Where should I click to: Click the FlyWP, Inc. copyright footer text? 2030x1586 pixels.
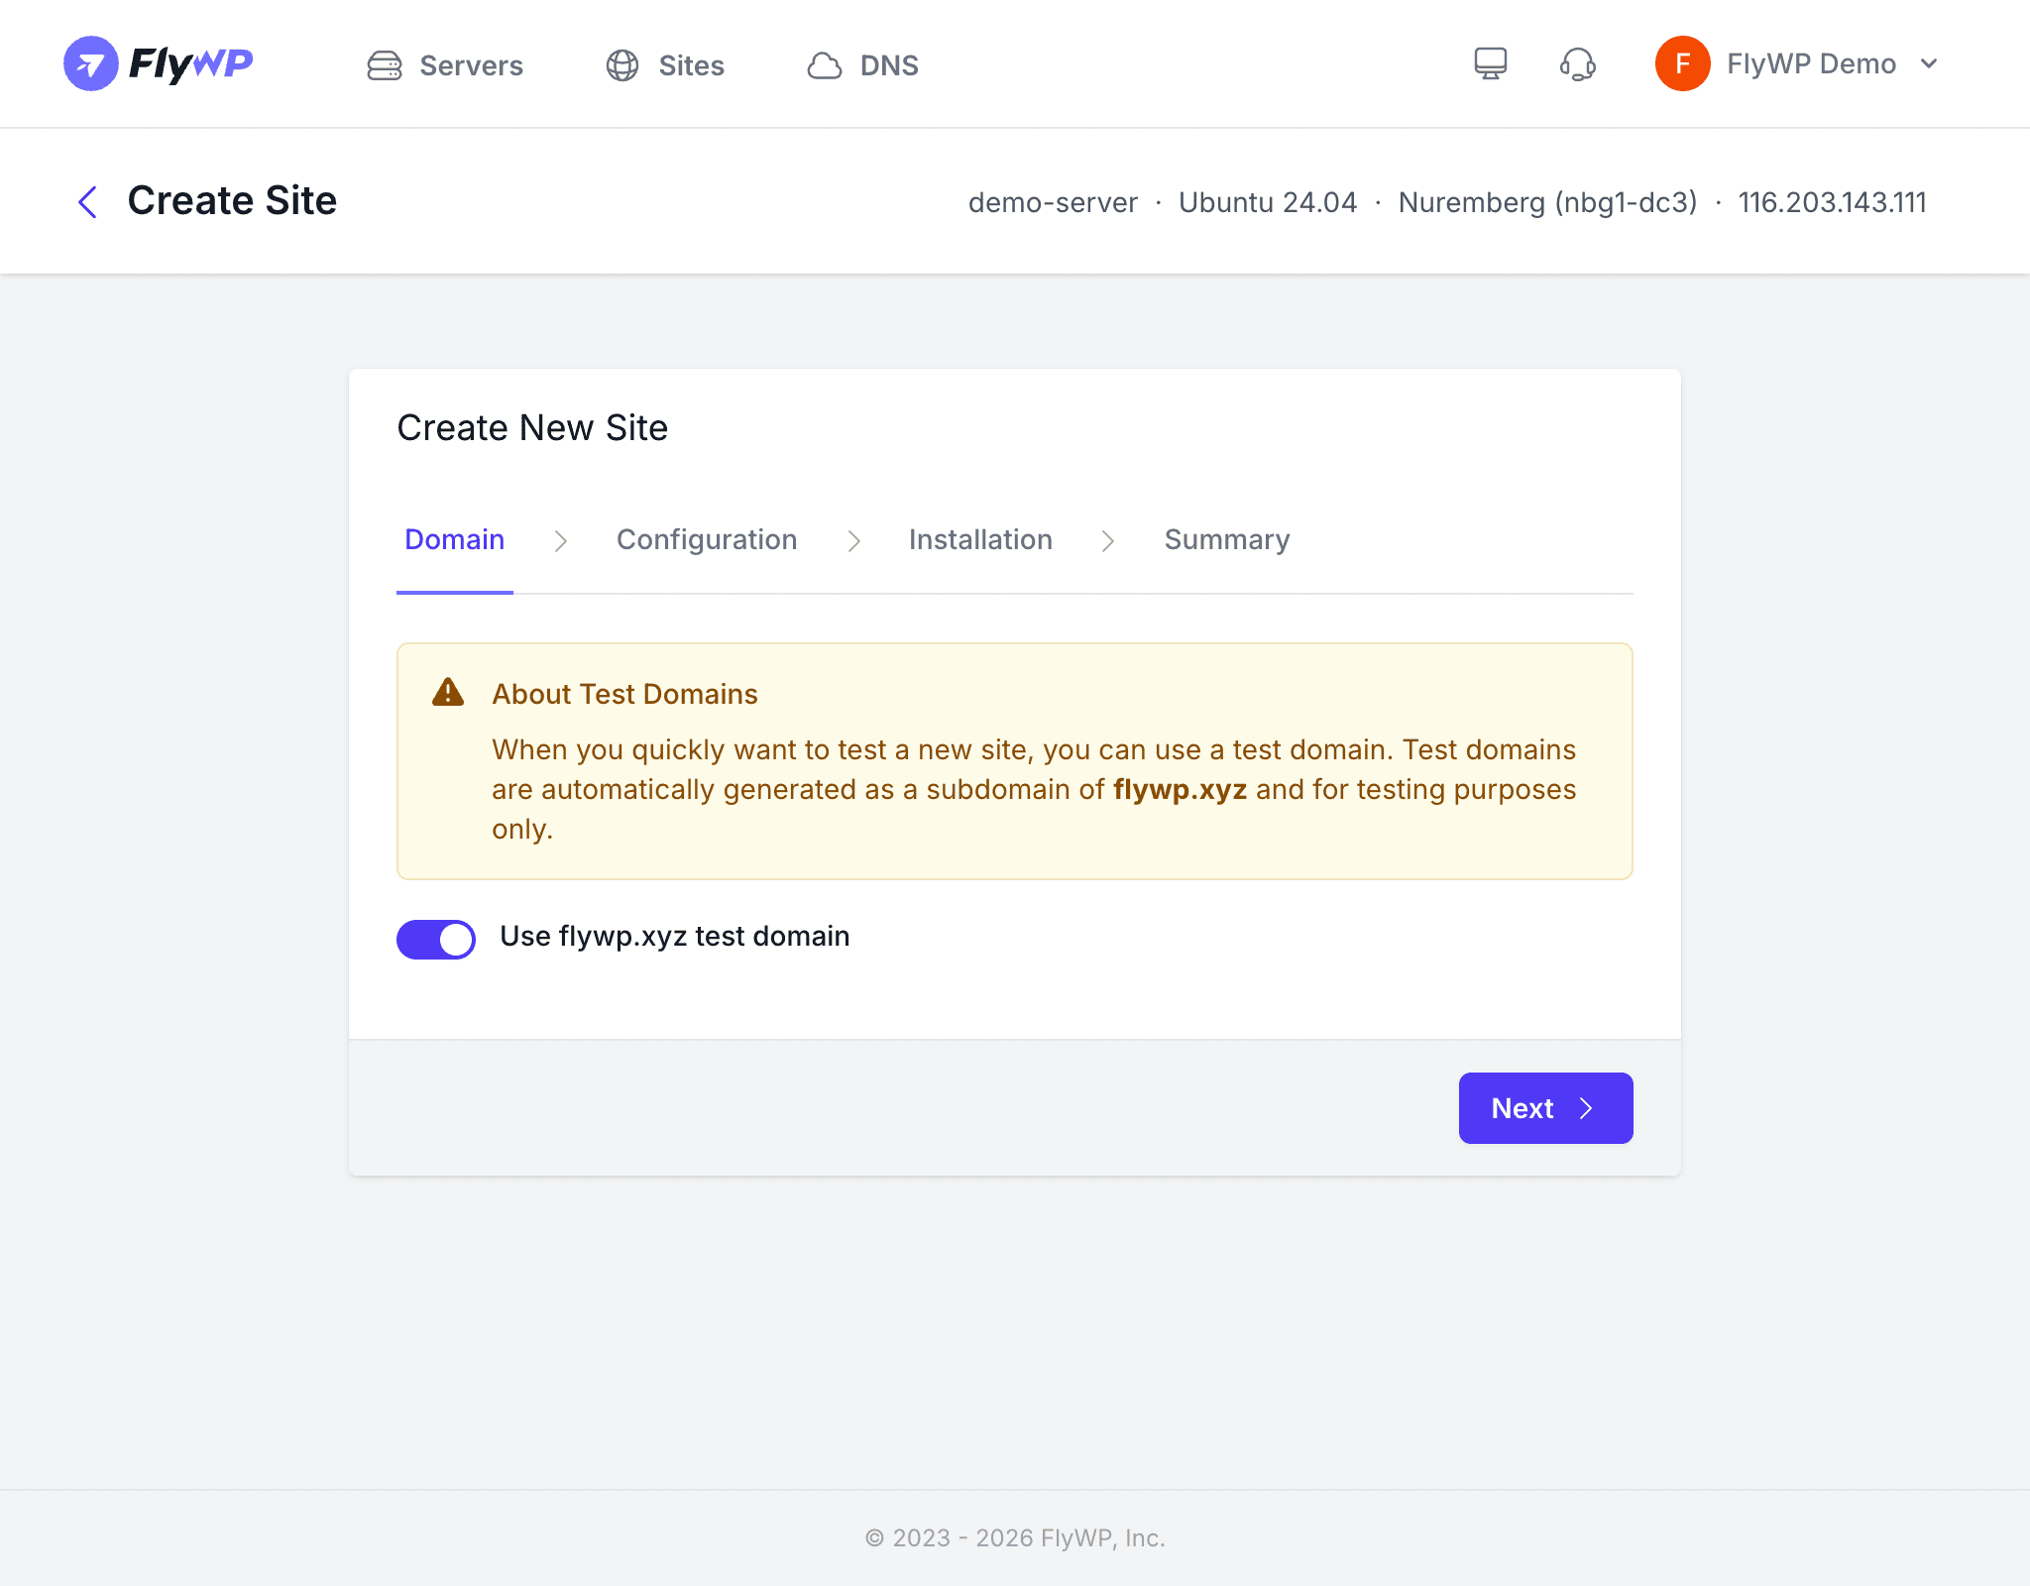[x=1015, y=1537]
